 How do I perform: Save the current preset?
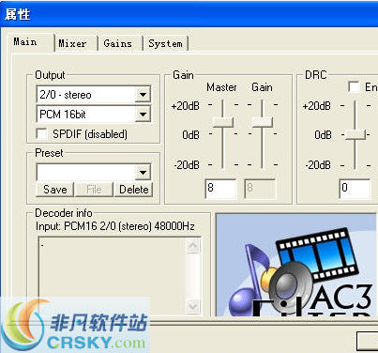[55, 190]
